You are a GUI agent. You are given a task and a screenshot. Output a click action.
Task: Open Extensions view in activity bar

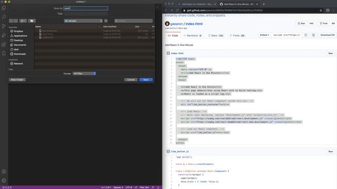4,44
